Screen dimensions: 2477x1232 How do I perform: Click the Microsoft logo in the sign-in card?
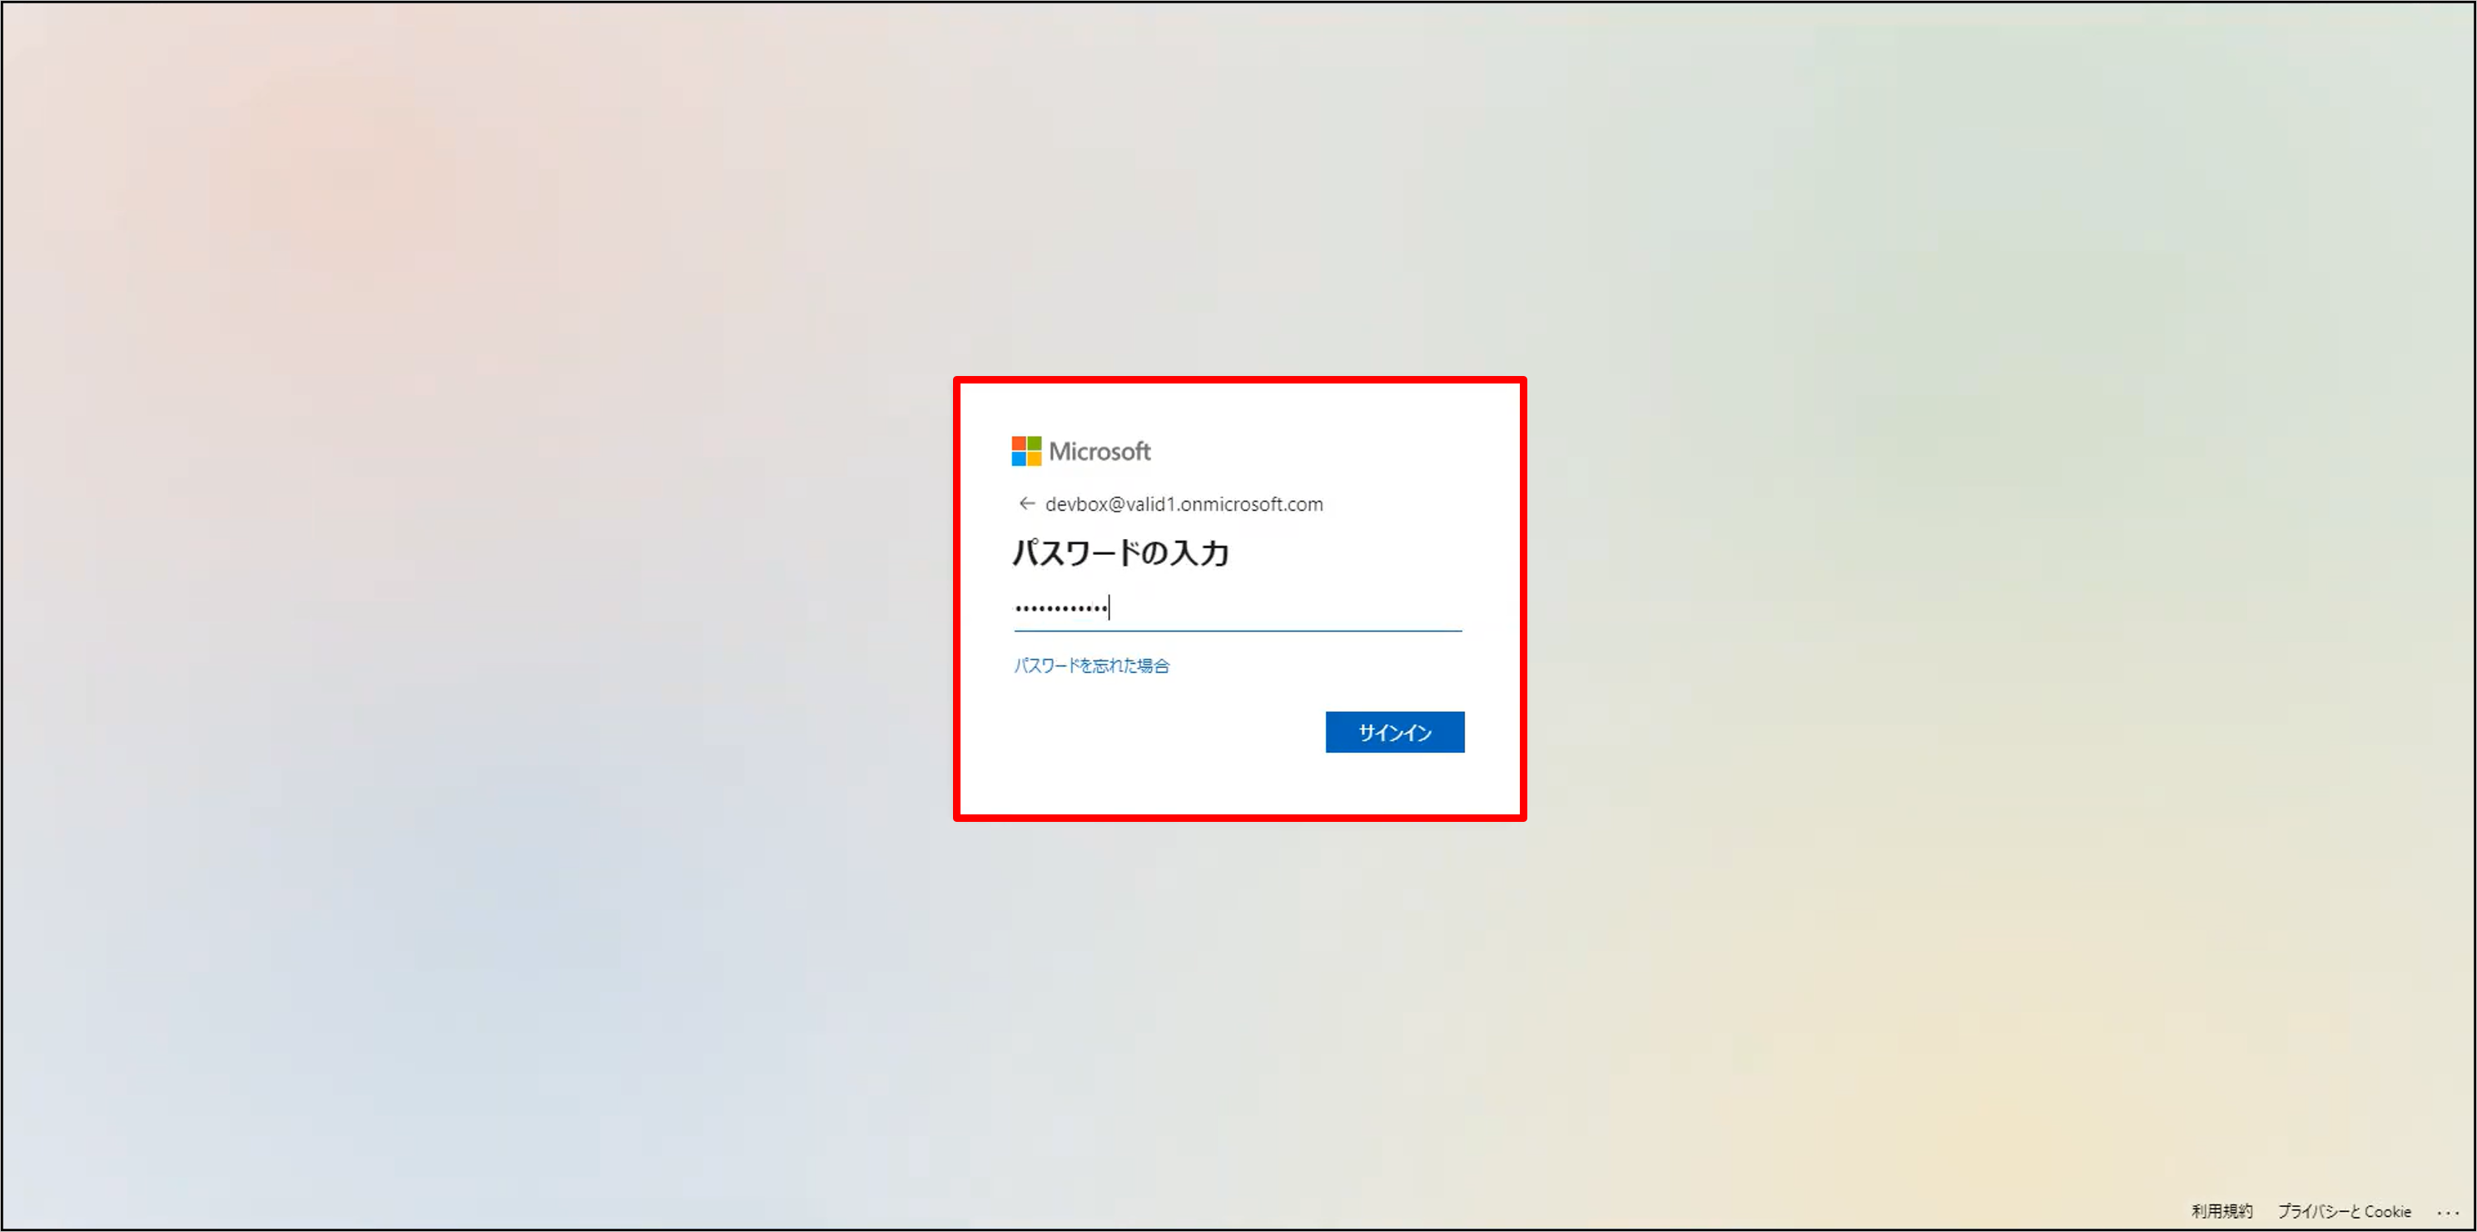(1080, 451)
